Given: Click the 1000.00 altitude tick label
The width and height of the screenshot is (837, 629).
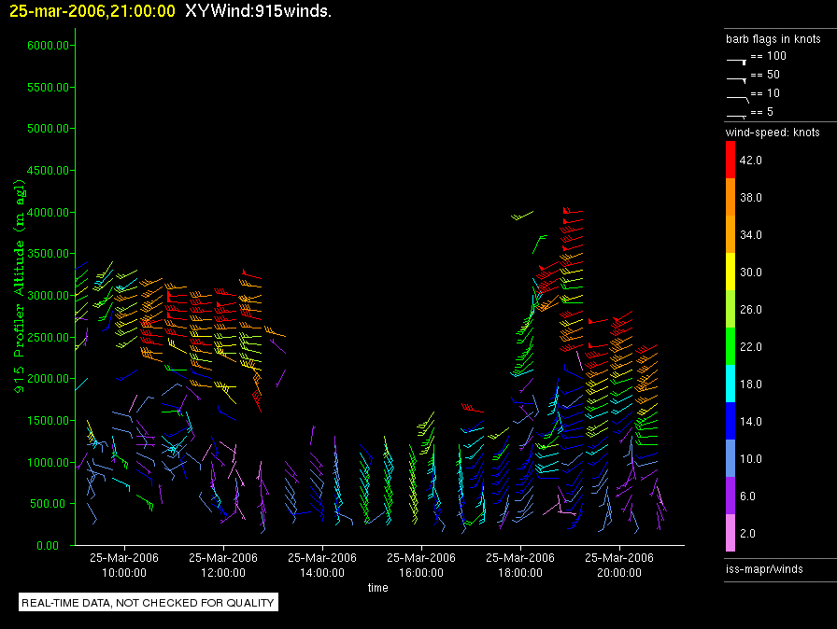Looking at the screenshot, I should click(x=48, y=462).
